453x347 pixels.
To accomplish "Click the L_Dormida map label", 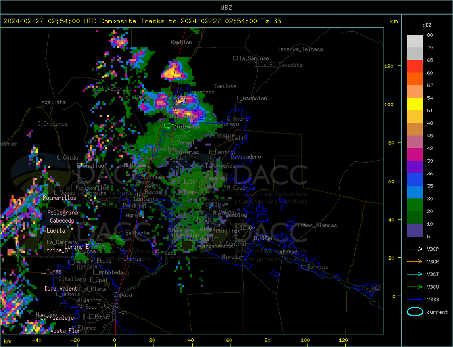I will (314, 267).
